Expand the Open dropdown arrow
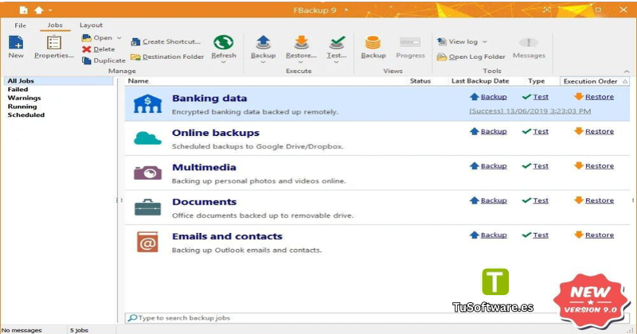Screen dimensions: 637x334 119,37
